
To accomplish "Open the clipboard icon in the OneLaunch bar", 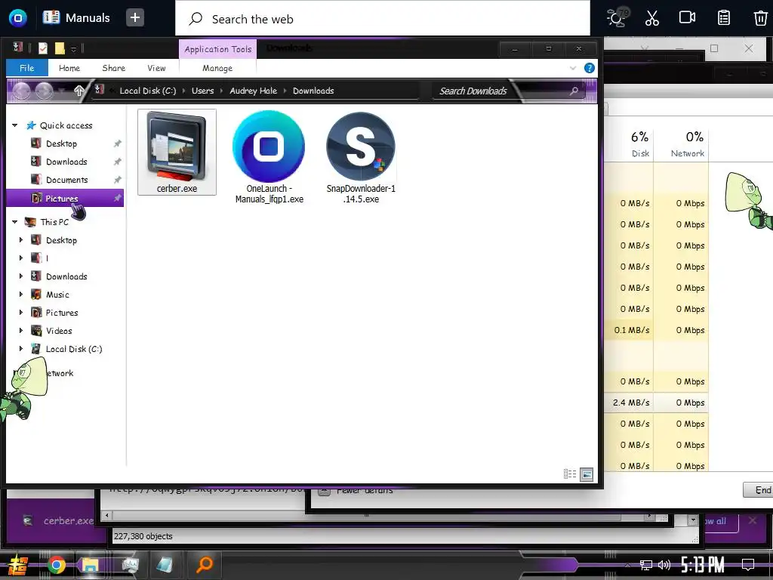I will coord(724,18).
